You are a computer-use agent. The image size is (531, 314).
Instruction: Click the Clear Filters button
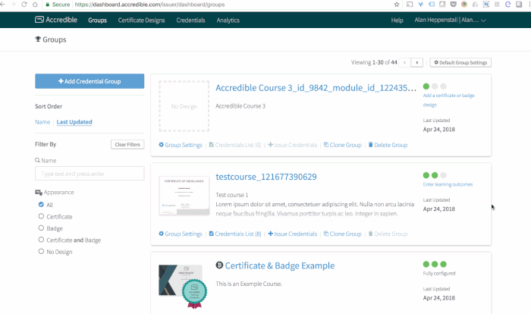coord(127,144)
